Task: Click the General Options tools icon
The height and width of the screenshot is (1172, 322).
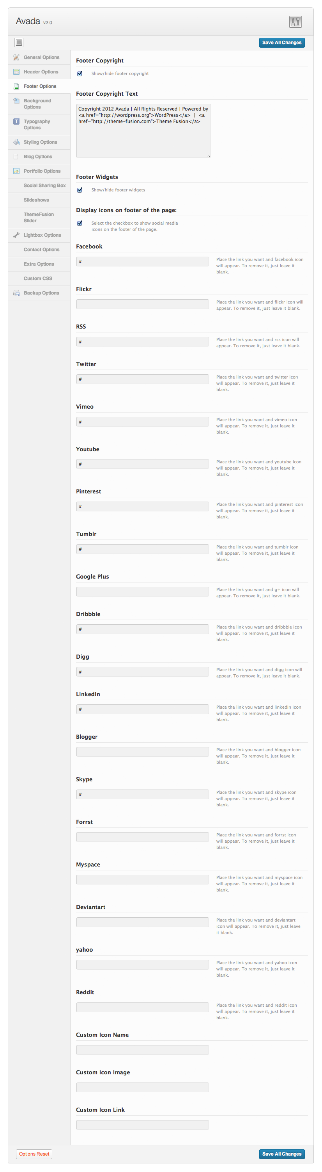Action: click(x=16, y=57)
